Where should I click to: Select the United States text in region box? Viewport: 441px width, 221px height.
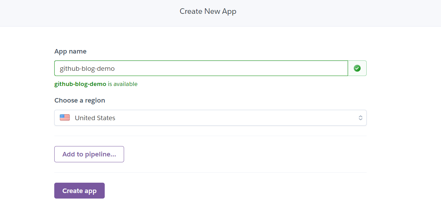coord(95,118)
